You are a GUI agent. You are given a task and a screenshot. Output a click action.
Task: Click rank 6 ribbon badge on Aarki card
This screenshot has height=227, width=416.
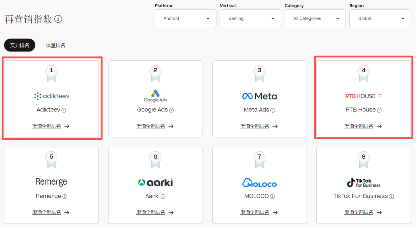(156, 159)
